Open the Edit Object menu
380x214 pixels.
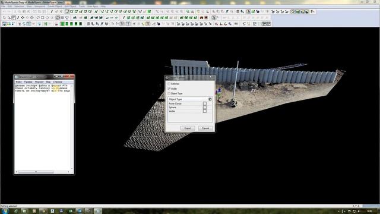click(70, 7)
